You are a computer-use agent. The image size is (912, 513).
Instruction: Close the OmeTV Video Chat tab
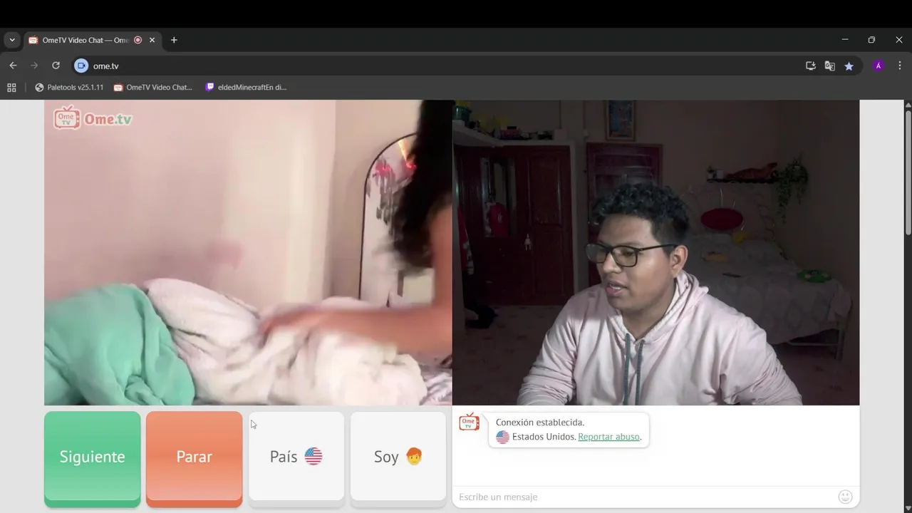tap(152, 40)
